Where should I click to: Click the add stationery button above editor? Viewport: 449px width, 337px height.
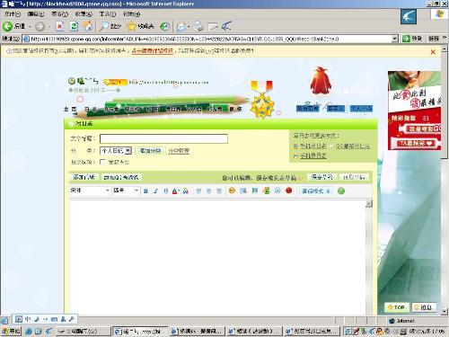pos(84,177)
